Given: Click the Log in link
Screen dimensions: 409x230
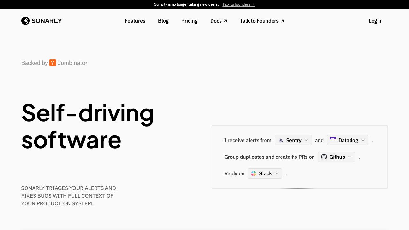Looking at the screenshot, I should tap(376, 21).
